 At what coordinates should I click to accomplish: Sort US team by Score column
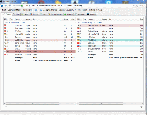pos(66,19)
